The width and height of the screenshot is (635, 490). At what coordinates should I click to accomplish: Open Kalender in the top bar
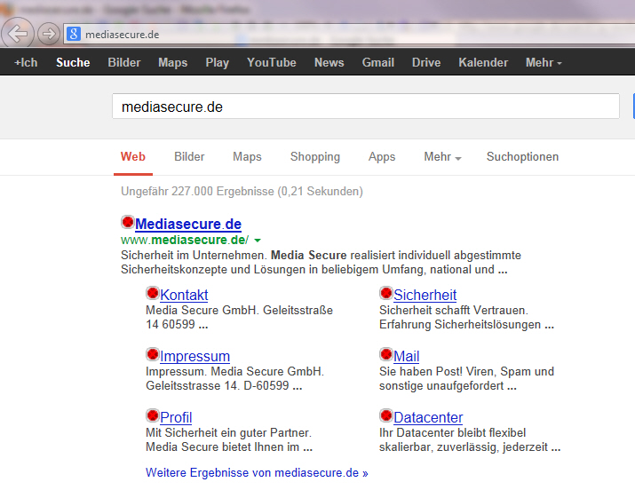483,63
